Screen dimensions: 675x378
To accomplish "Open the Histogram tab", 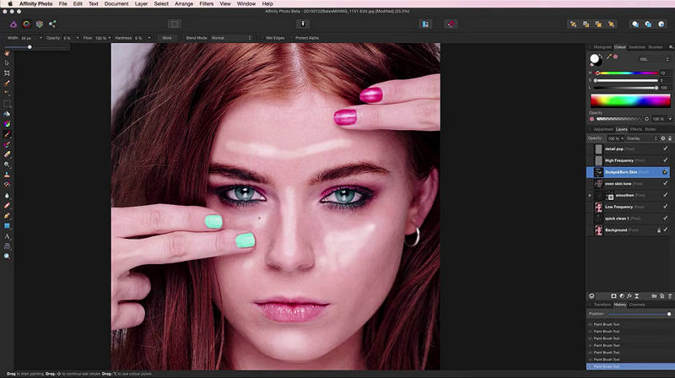I will click(x=602, y=47).
